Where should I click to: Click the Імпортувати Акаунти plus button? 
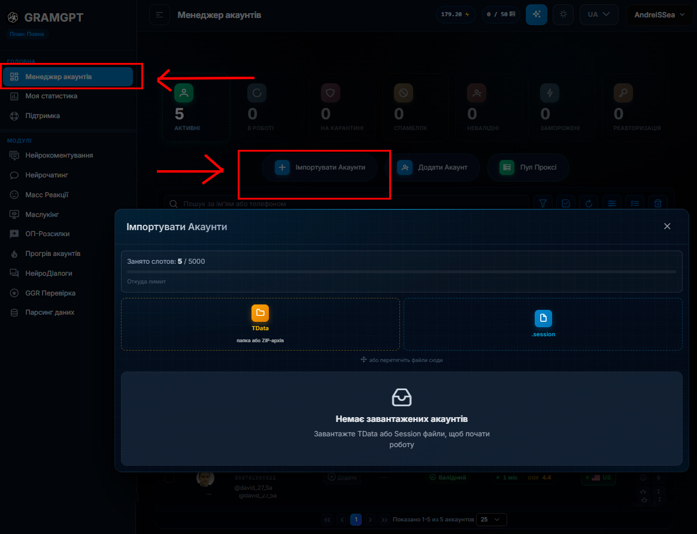pyautogui.click(x=320, y=167)
